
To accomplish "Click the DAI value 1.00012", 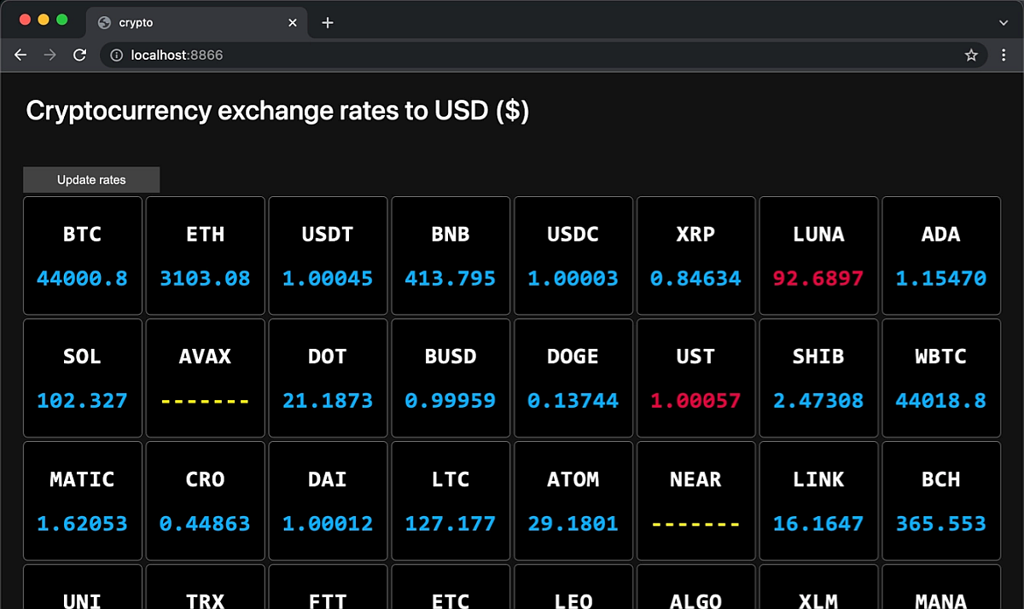I will tap(328, 524).
